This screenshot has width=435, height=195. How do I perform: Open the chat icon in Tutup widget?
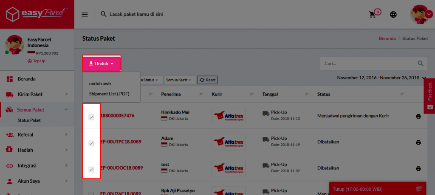pyautogui.click(x=419, y=189)
